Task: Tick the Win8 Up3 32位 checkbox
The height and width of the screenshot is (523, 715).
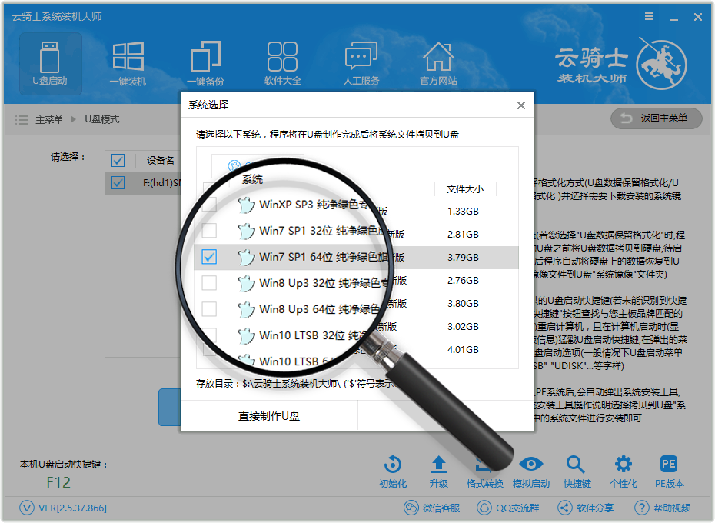Action: pyautogui.click(x=209, y=283)
